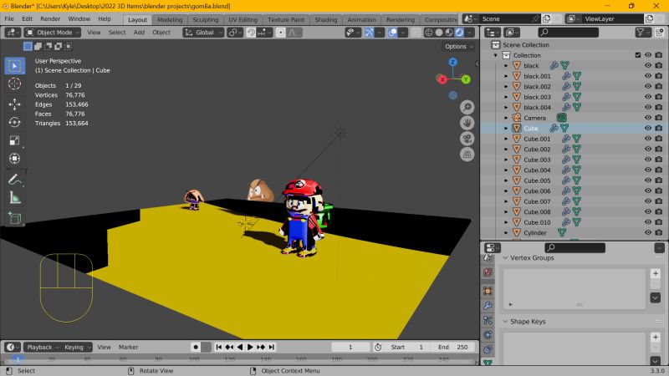The width and height of the screenshot is (669, 376).
Task: Hide the Camera object in viewport
Action: coord(648,118)
